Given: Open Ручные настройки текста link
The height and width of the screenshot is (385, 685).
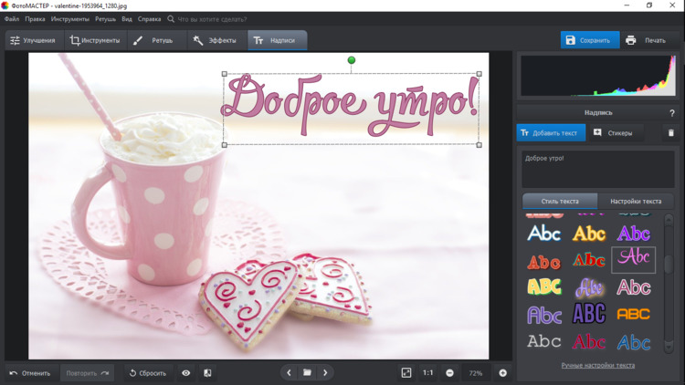Looking at the screenshot, I should pos(597,366).
